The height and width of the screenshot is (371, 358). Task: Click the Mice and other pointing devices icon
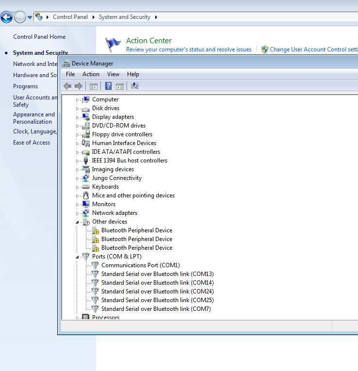point(86,195)
